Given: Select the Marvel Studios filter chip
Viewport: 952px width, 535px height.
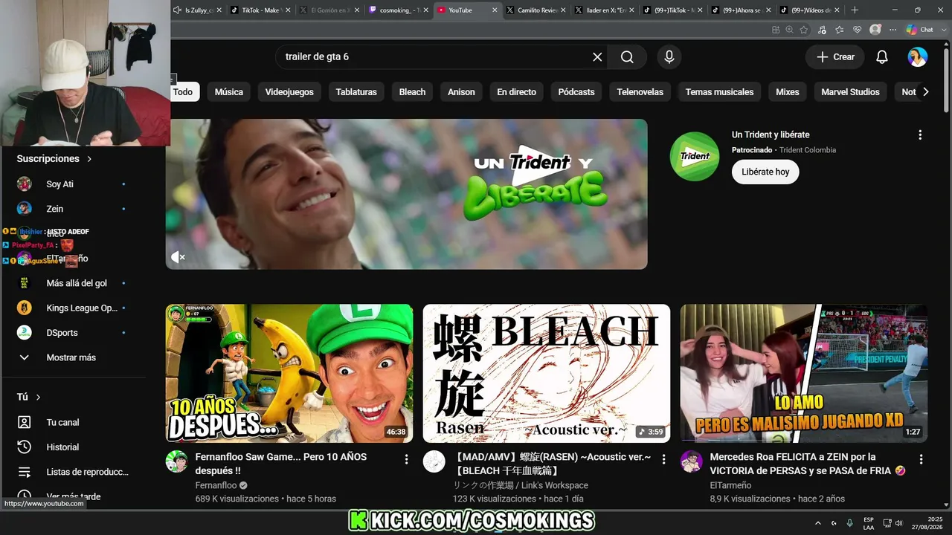Looking at the screenshot, I should [850, 92].
